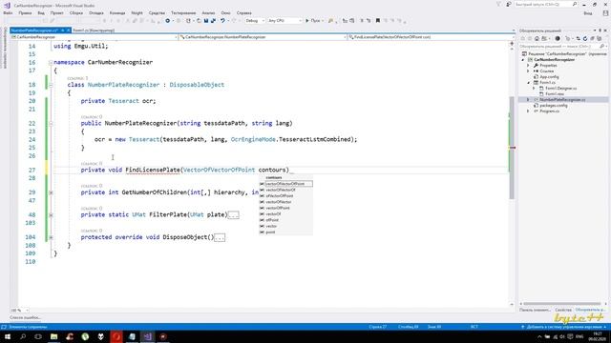Click the red Opera icon in taskbar
Image resolution: width=611 pixels, height=343 pixels.
tap(116, 336)
